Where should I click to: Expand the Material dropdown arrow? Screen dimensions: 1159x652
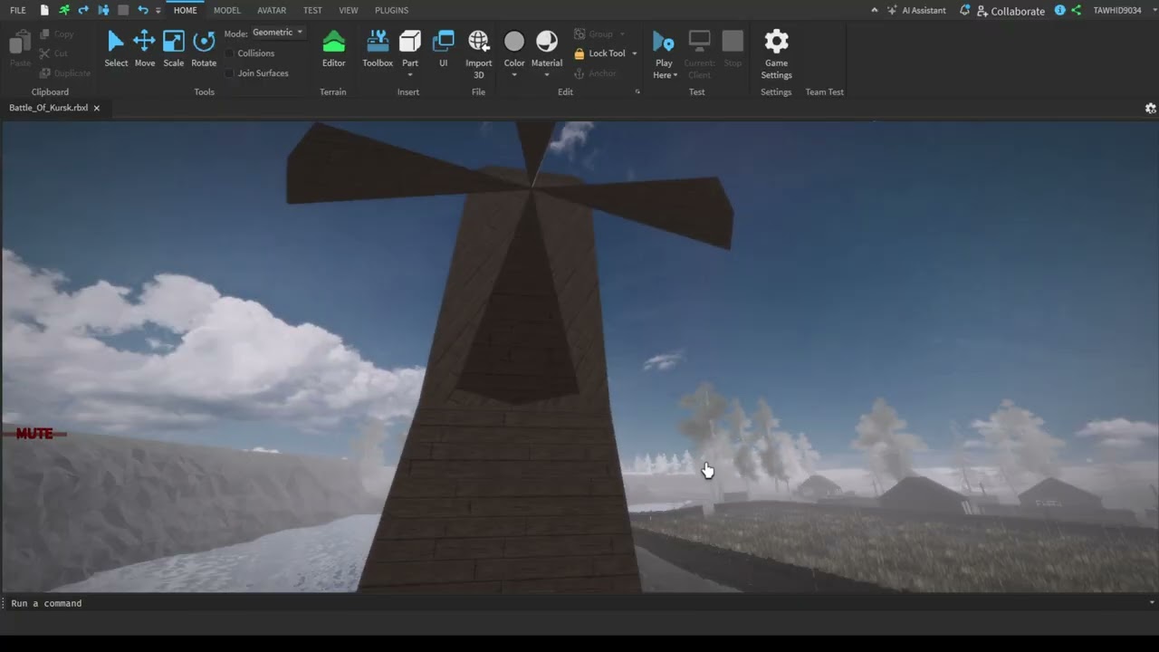(x=547, y=75)
